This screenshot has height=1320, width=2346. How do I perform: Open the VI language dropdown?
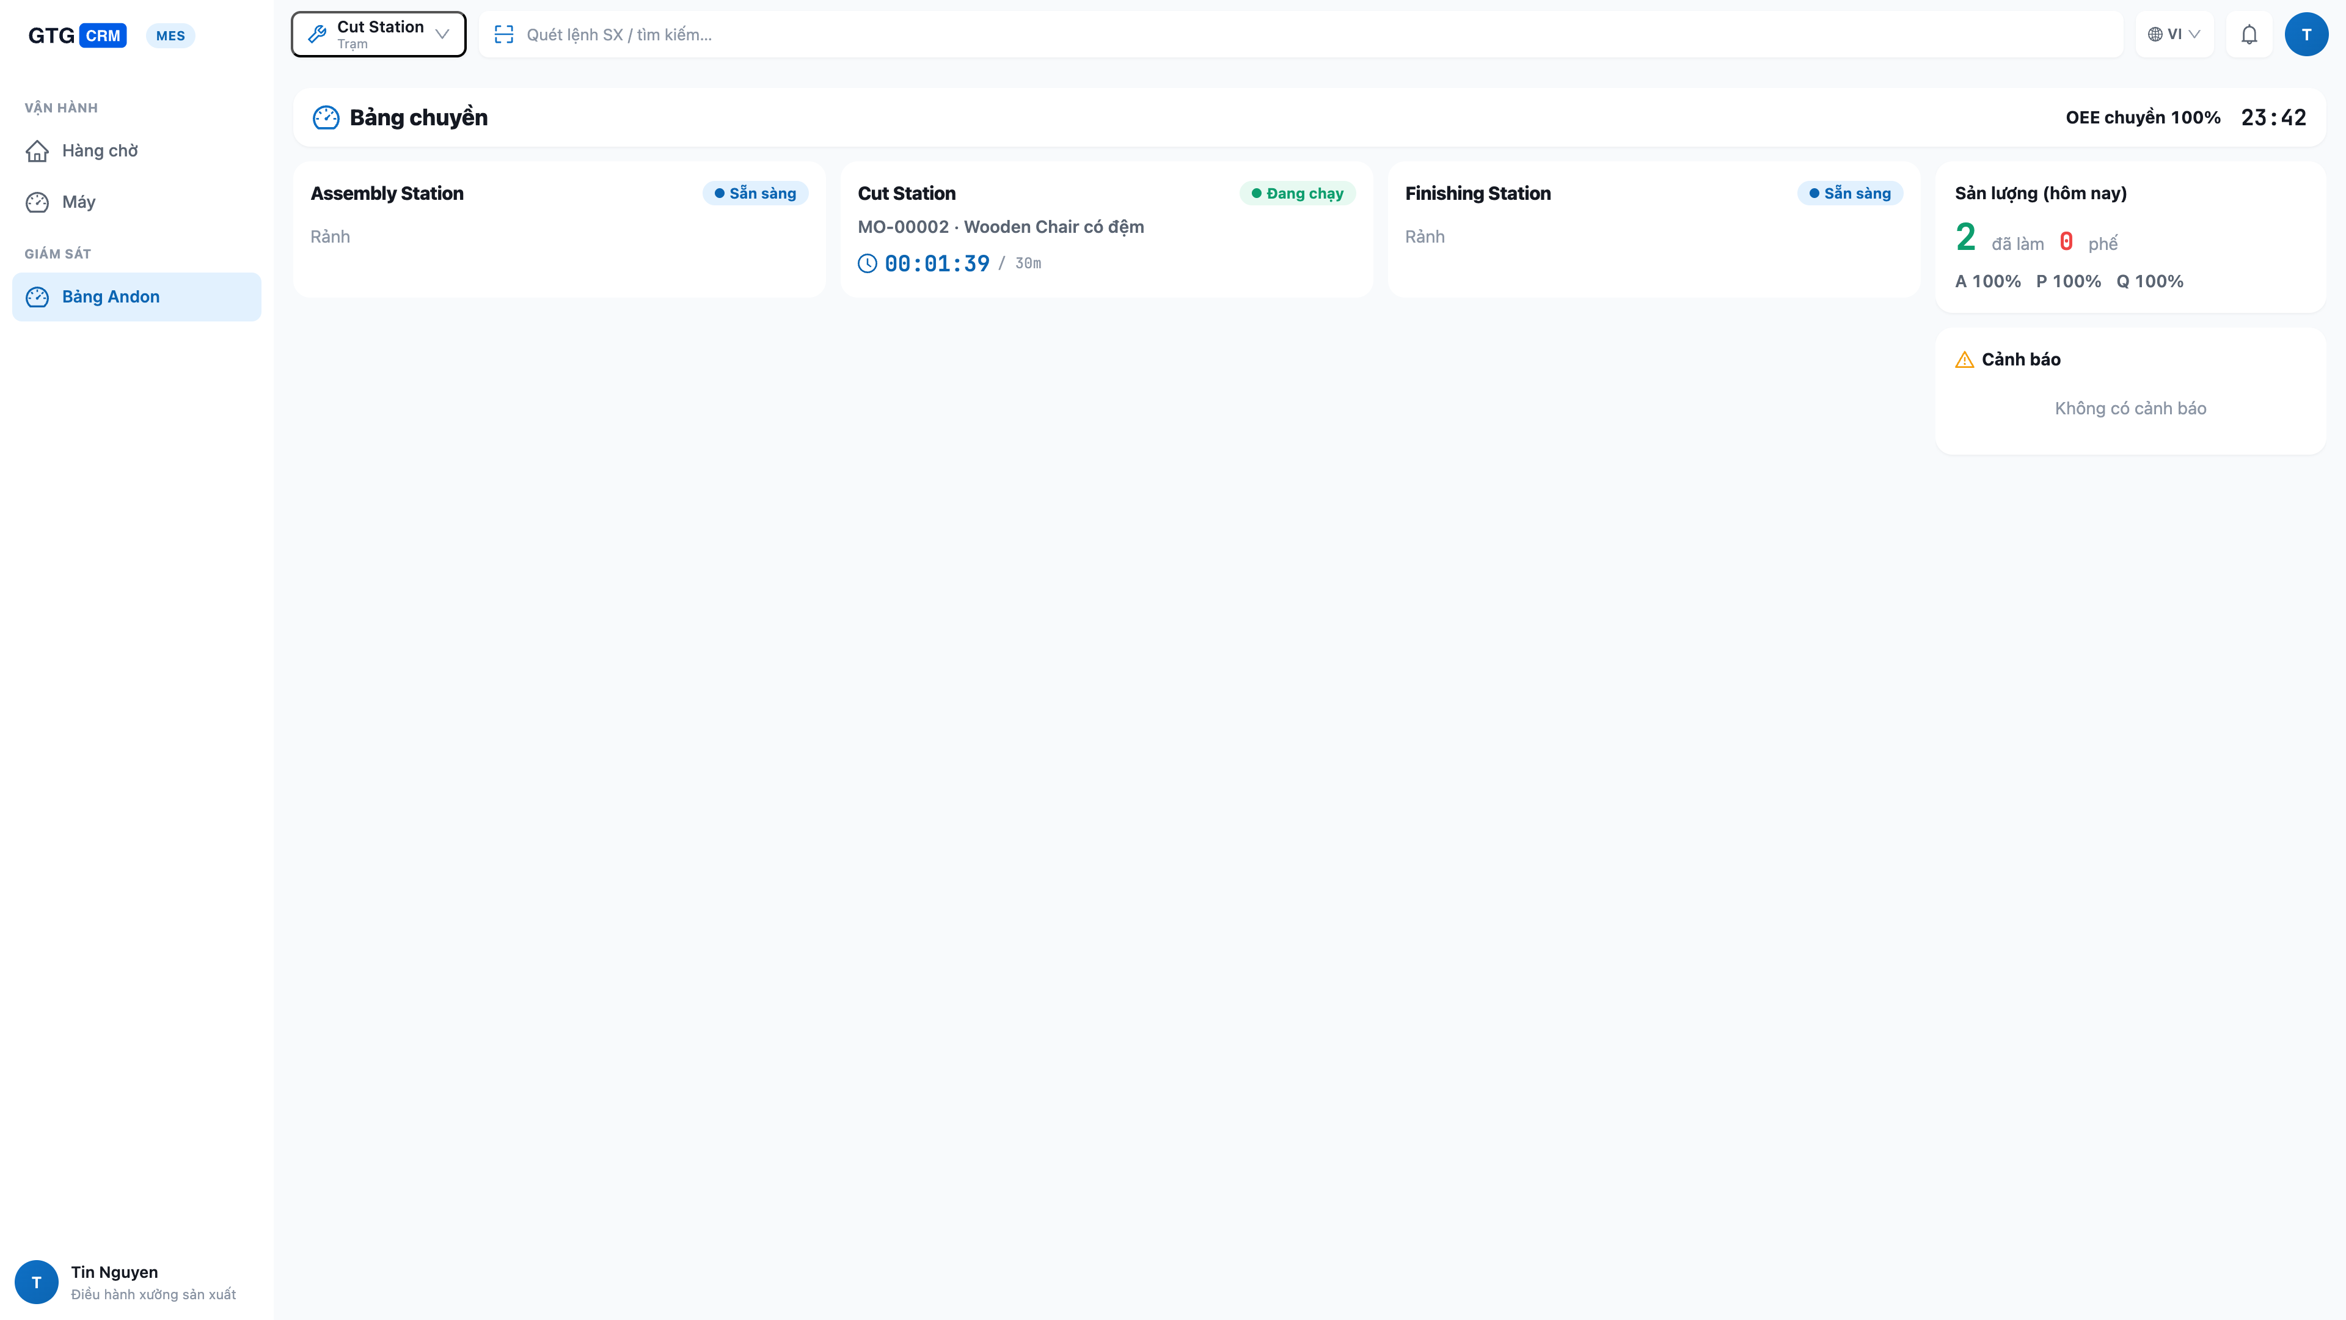[x=2175, y=35]
